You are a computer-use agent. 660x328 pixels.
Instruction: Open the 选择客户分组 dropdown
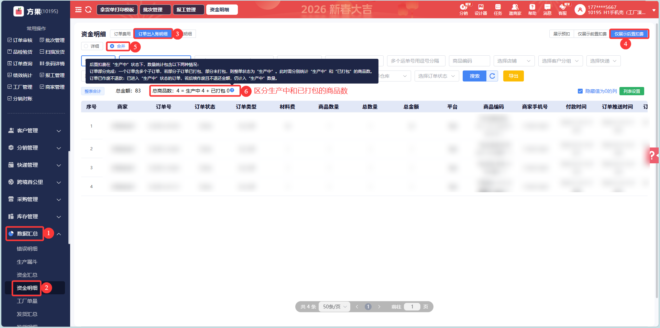coord(560,61)
